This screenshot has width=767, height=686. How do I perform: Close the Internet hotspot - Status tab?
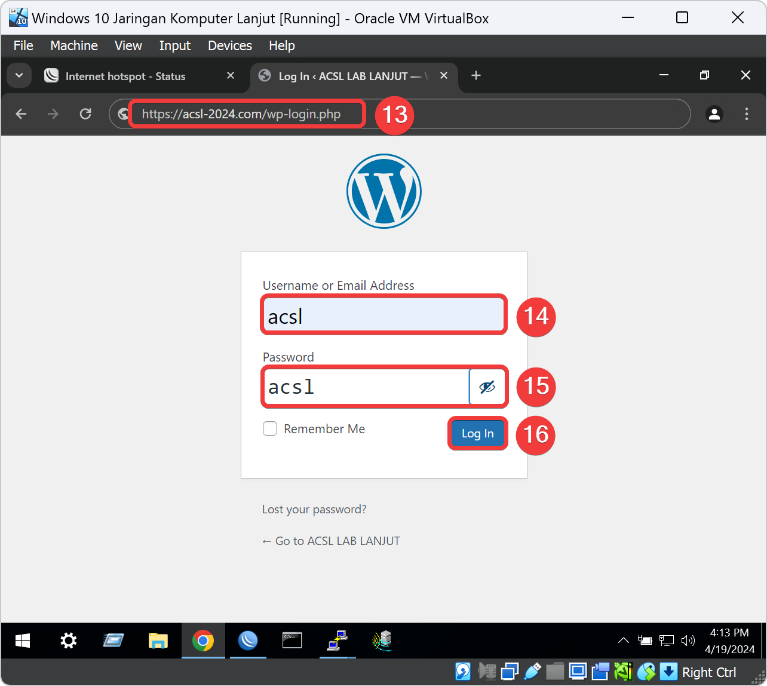click(231, 76)
